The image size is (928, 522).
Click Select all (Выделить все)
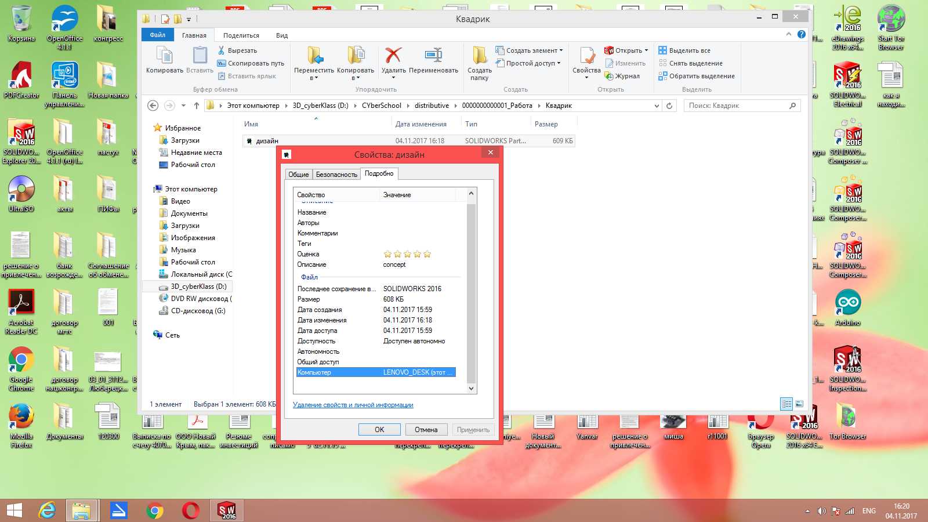(684, 50)
